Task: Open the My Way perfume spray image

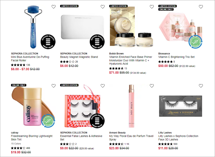Action: [x=131, y=106]
